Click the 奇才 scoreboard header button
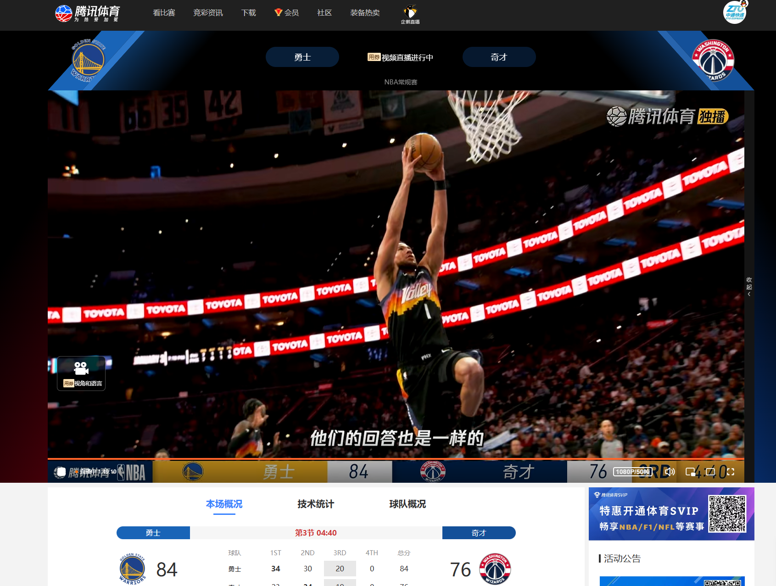This screenshot has height=586, width=776. [x=479, y=533]
